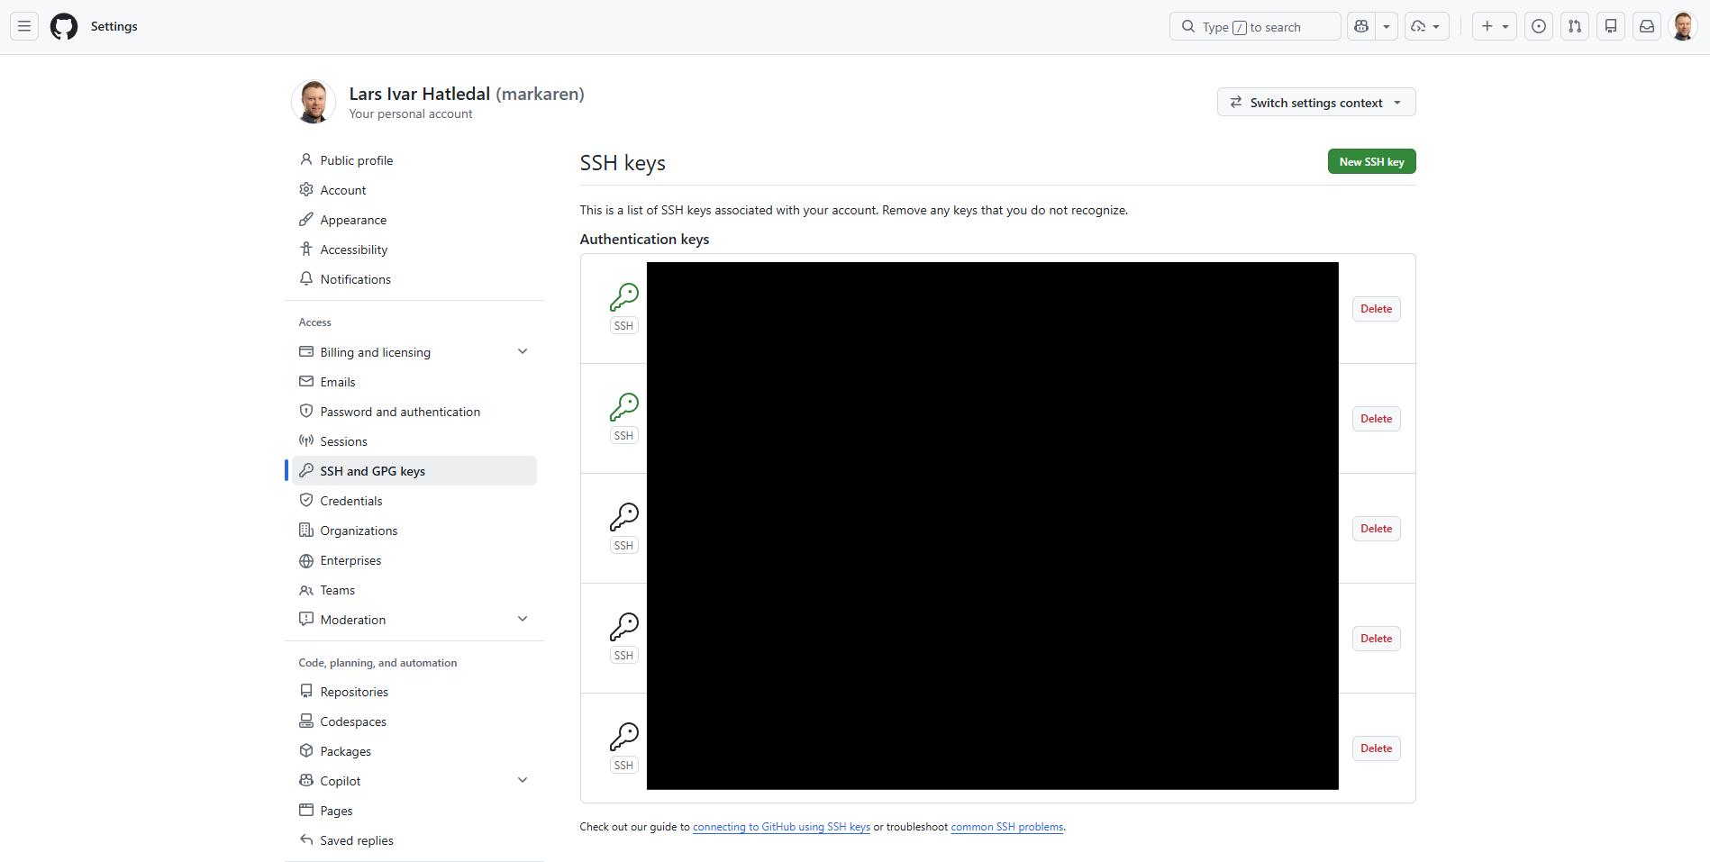The image size is (1710, 862).
Task: Go to GitHub homepage via Octocat logo
Action: (x=64, y=26)
